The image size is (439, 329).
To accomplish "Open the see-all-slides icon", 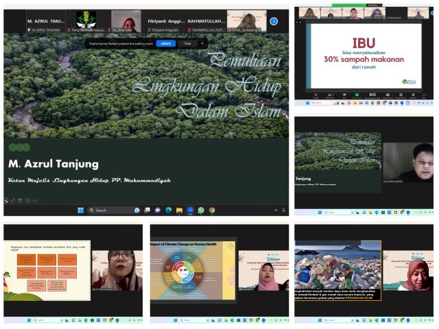I will pyautogui.click(x=20, y=200).
